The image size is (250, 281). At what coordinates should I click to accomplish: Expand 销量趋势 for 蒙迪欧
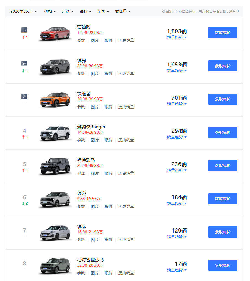point(177,37)
